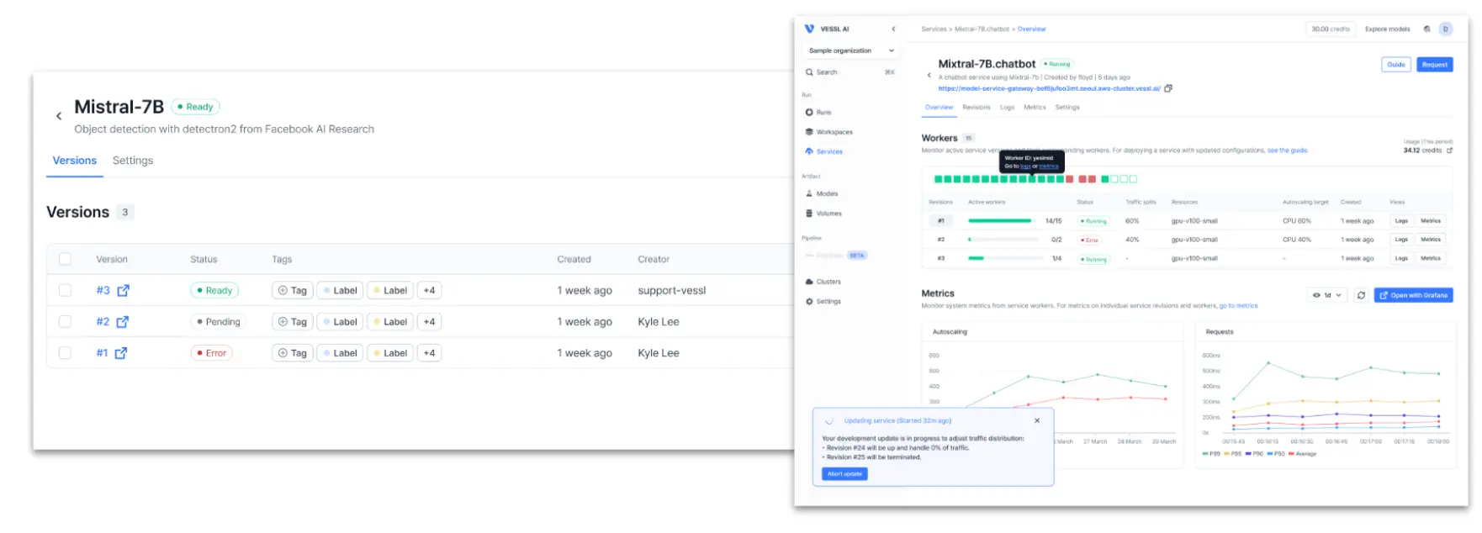Viewport: 1482px width, 533px height.
Task: Add a tag to version #1
Action: coord(293,353)
